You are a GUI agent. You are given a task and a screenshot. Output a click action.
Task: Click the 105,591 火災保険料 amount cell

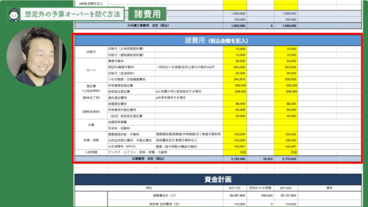pos(235,147)
